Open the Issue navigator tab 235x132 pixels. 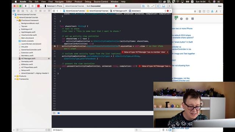(32, 11)
